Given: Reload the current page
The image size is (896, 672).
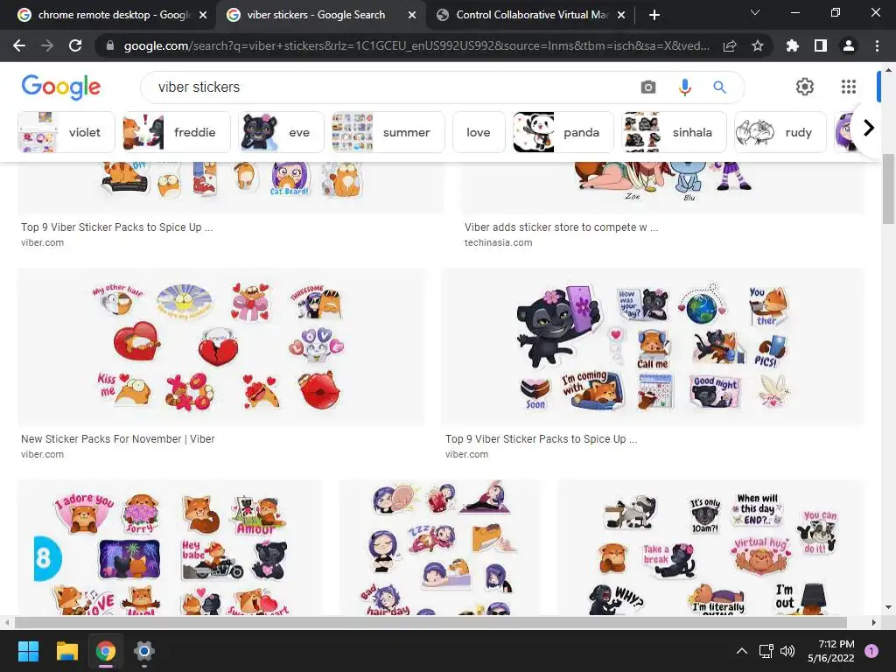Looking at the screenshot, I should (75, 45).
